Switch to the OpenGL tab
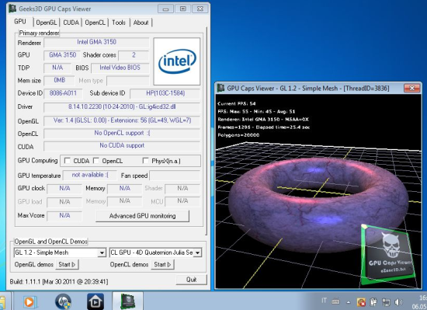Screen dimensions: 427x310 pyautogui.click(x=47, y=23)
